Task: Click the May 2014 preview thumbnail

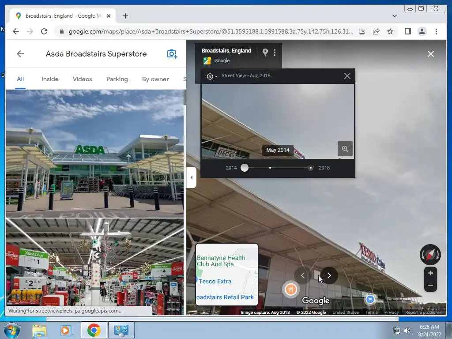Action: (x=277, y=121)
